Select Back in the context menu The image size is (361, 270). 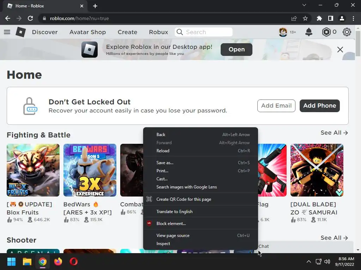click(x=201, y=135)
